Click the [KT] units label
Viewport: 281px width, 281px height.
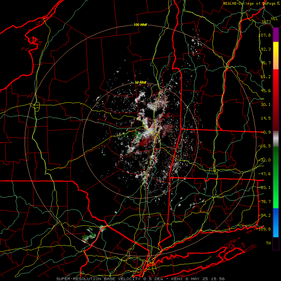coord(267,22)
